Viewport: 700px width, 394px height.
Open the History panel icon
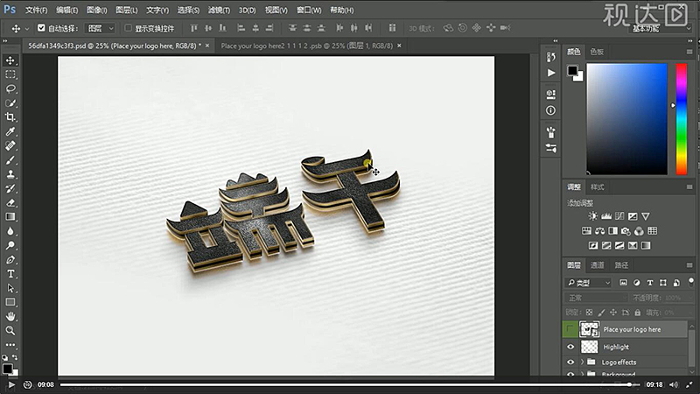tap(551, 57)
